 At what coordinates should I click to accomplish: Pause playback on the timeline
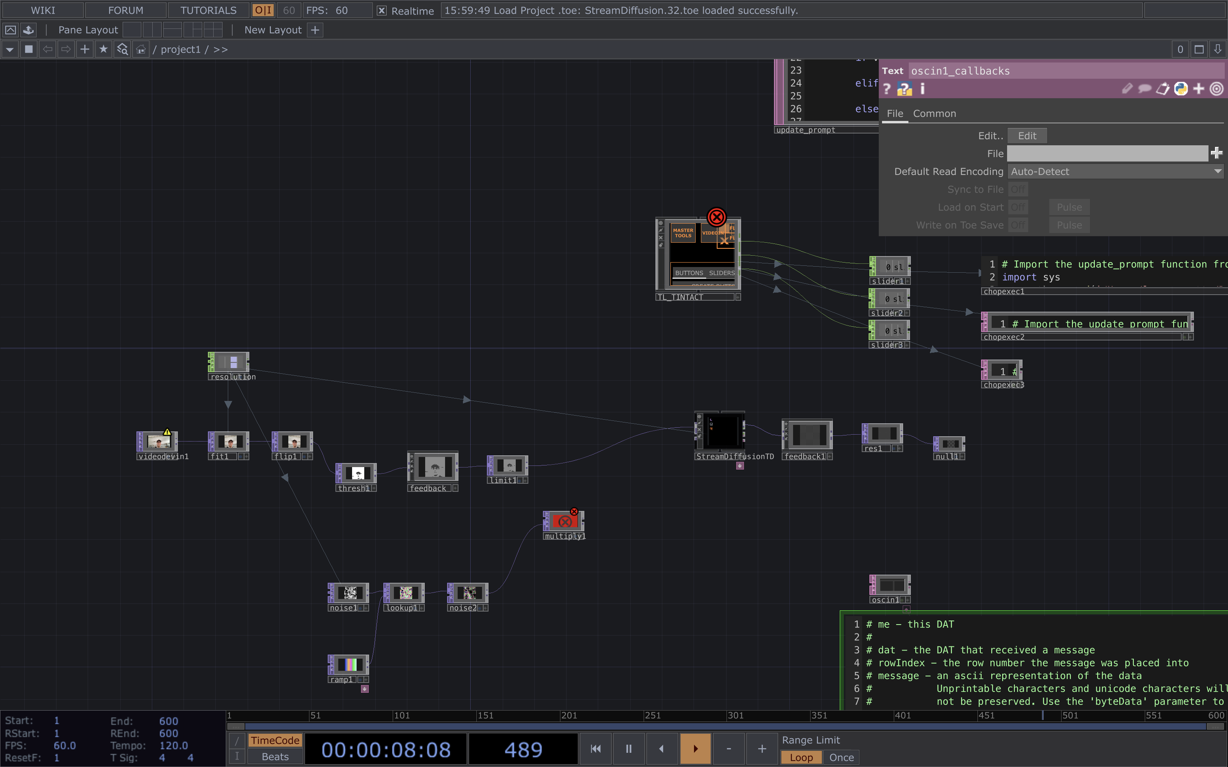(x=629, y=749)
